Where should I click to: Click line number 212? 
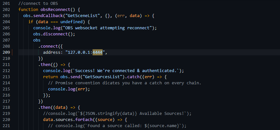pyautogui.click(x=7, y=71)
